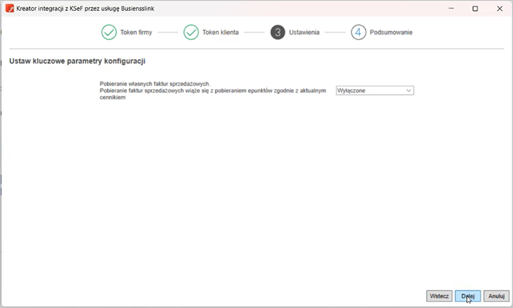Click the heading Ustaw kluczowe parametry konfiguracji
Screen dimensions: 513x308
[x=77, y=62]
